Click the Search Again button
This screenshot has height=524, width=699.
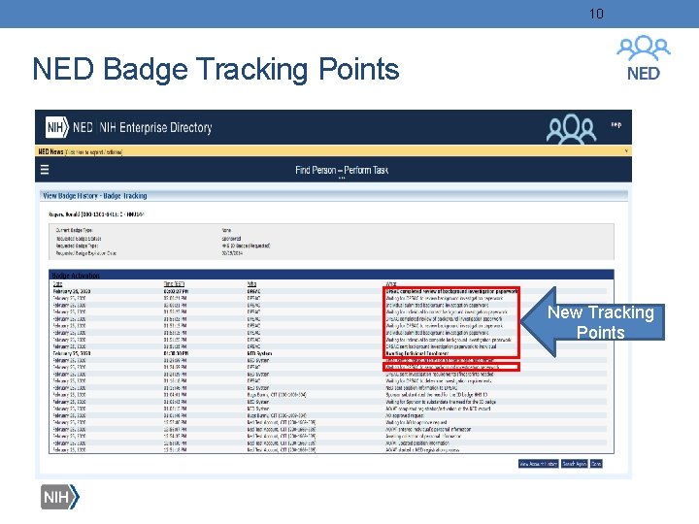(574, 464)
